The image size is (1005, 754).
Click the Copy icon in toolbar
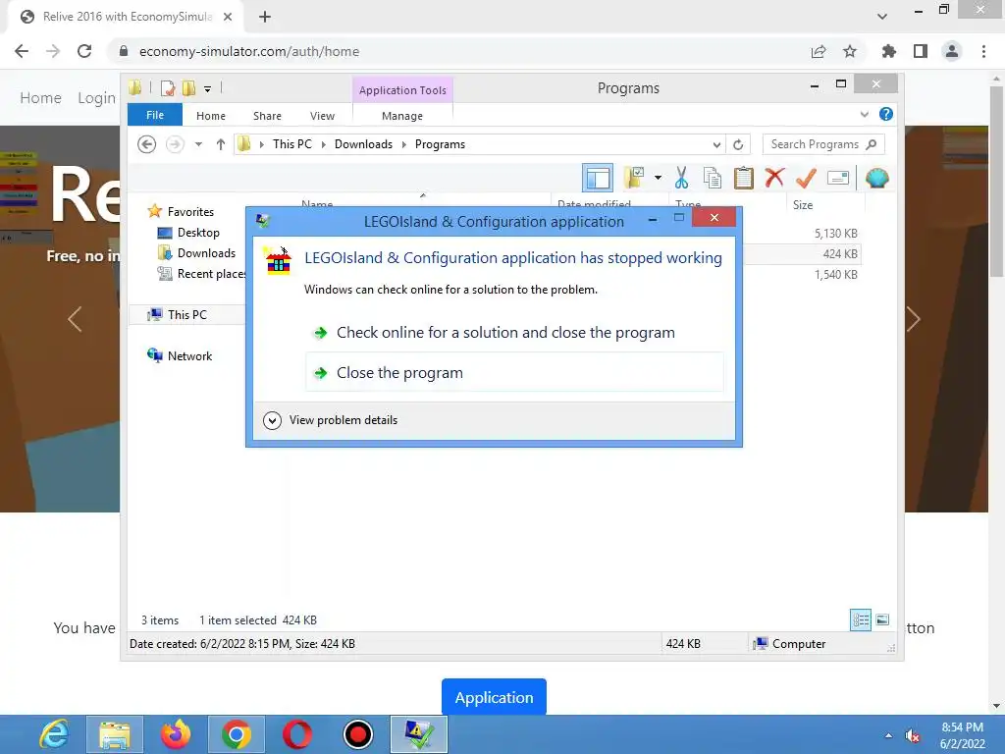coord(713,179)
